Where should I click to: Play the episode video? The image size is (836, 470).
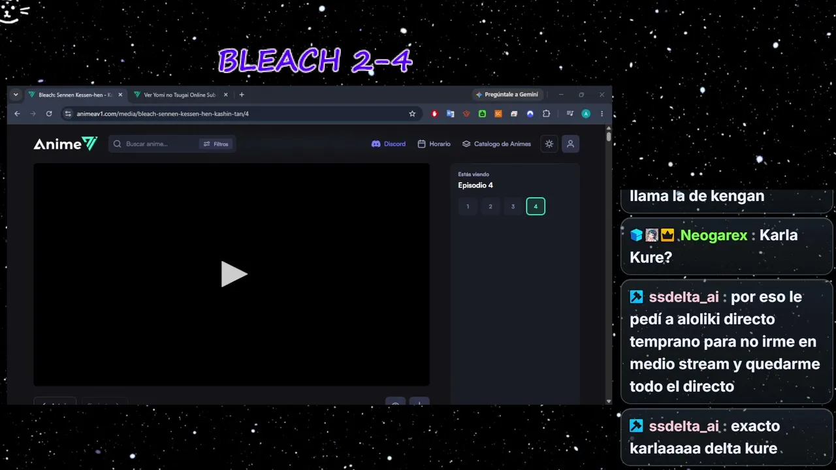tap(234, 274)
